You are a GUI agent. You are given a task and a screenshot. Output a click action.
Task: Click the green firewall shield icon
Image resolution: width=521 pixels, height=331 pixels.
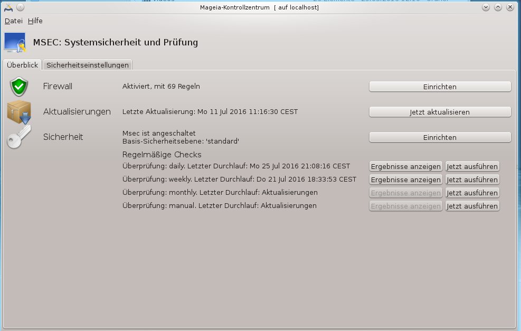coord(19,87)
